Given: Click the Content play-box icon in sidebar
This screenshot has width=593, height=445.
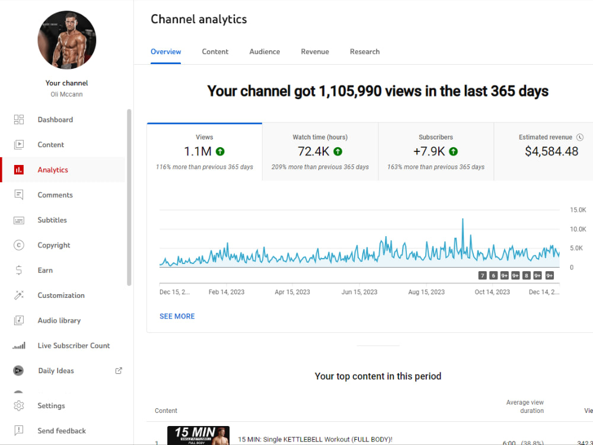Looking at the screenshot, I should 18,145.
